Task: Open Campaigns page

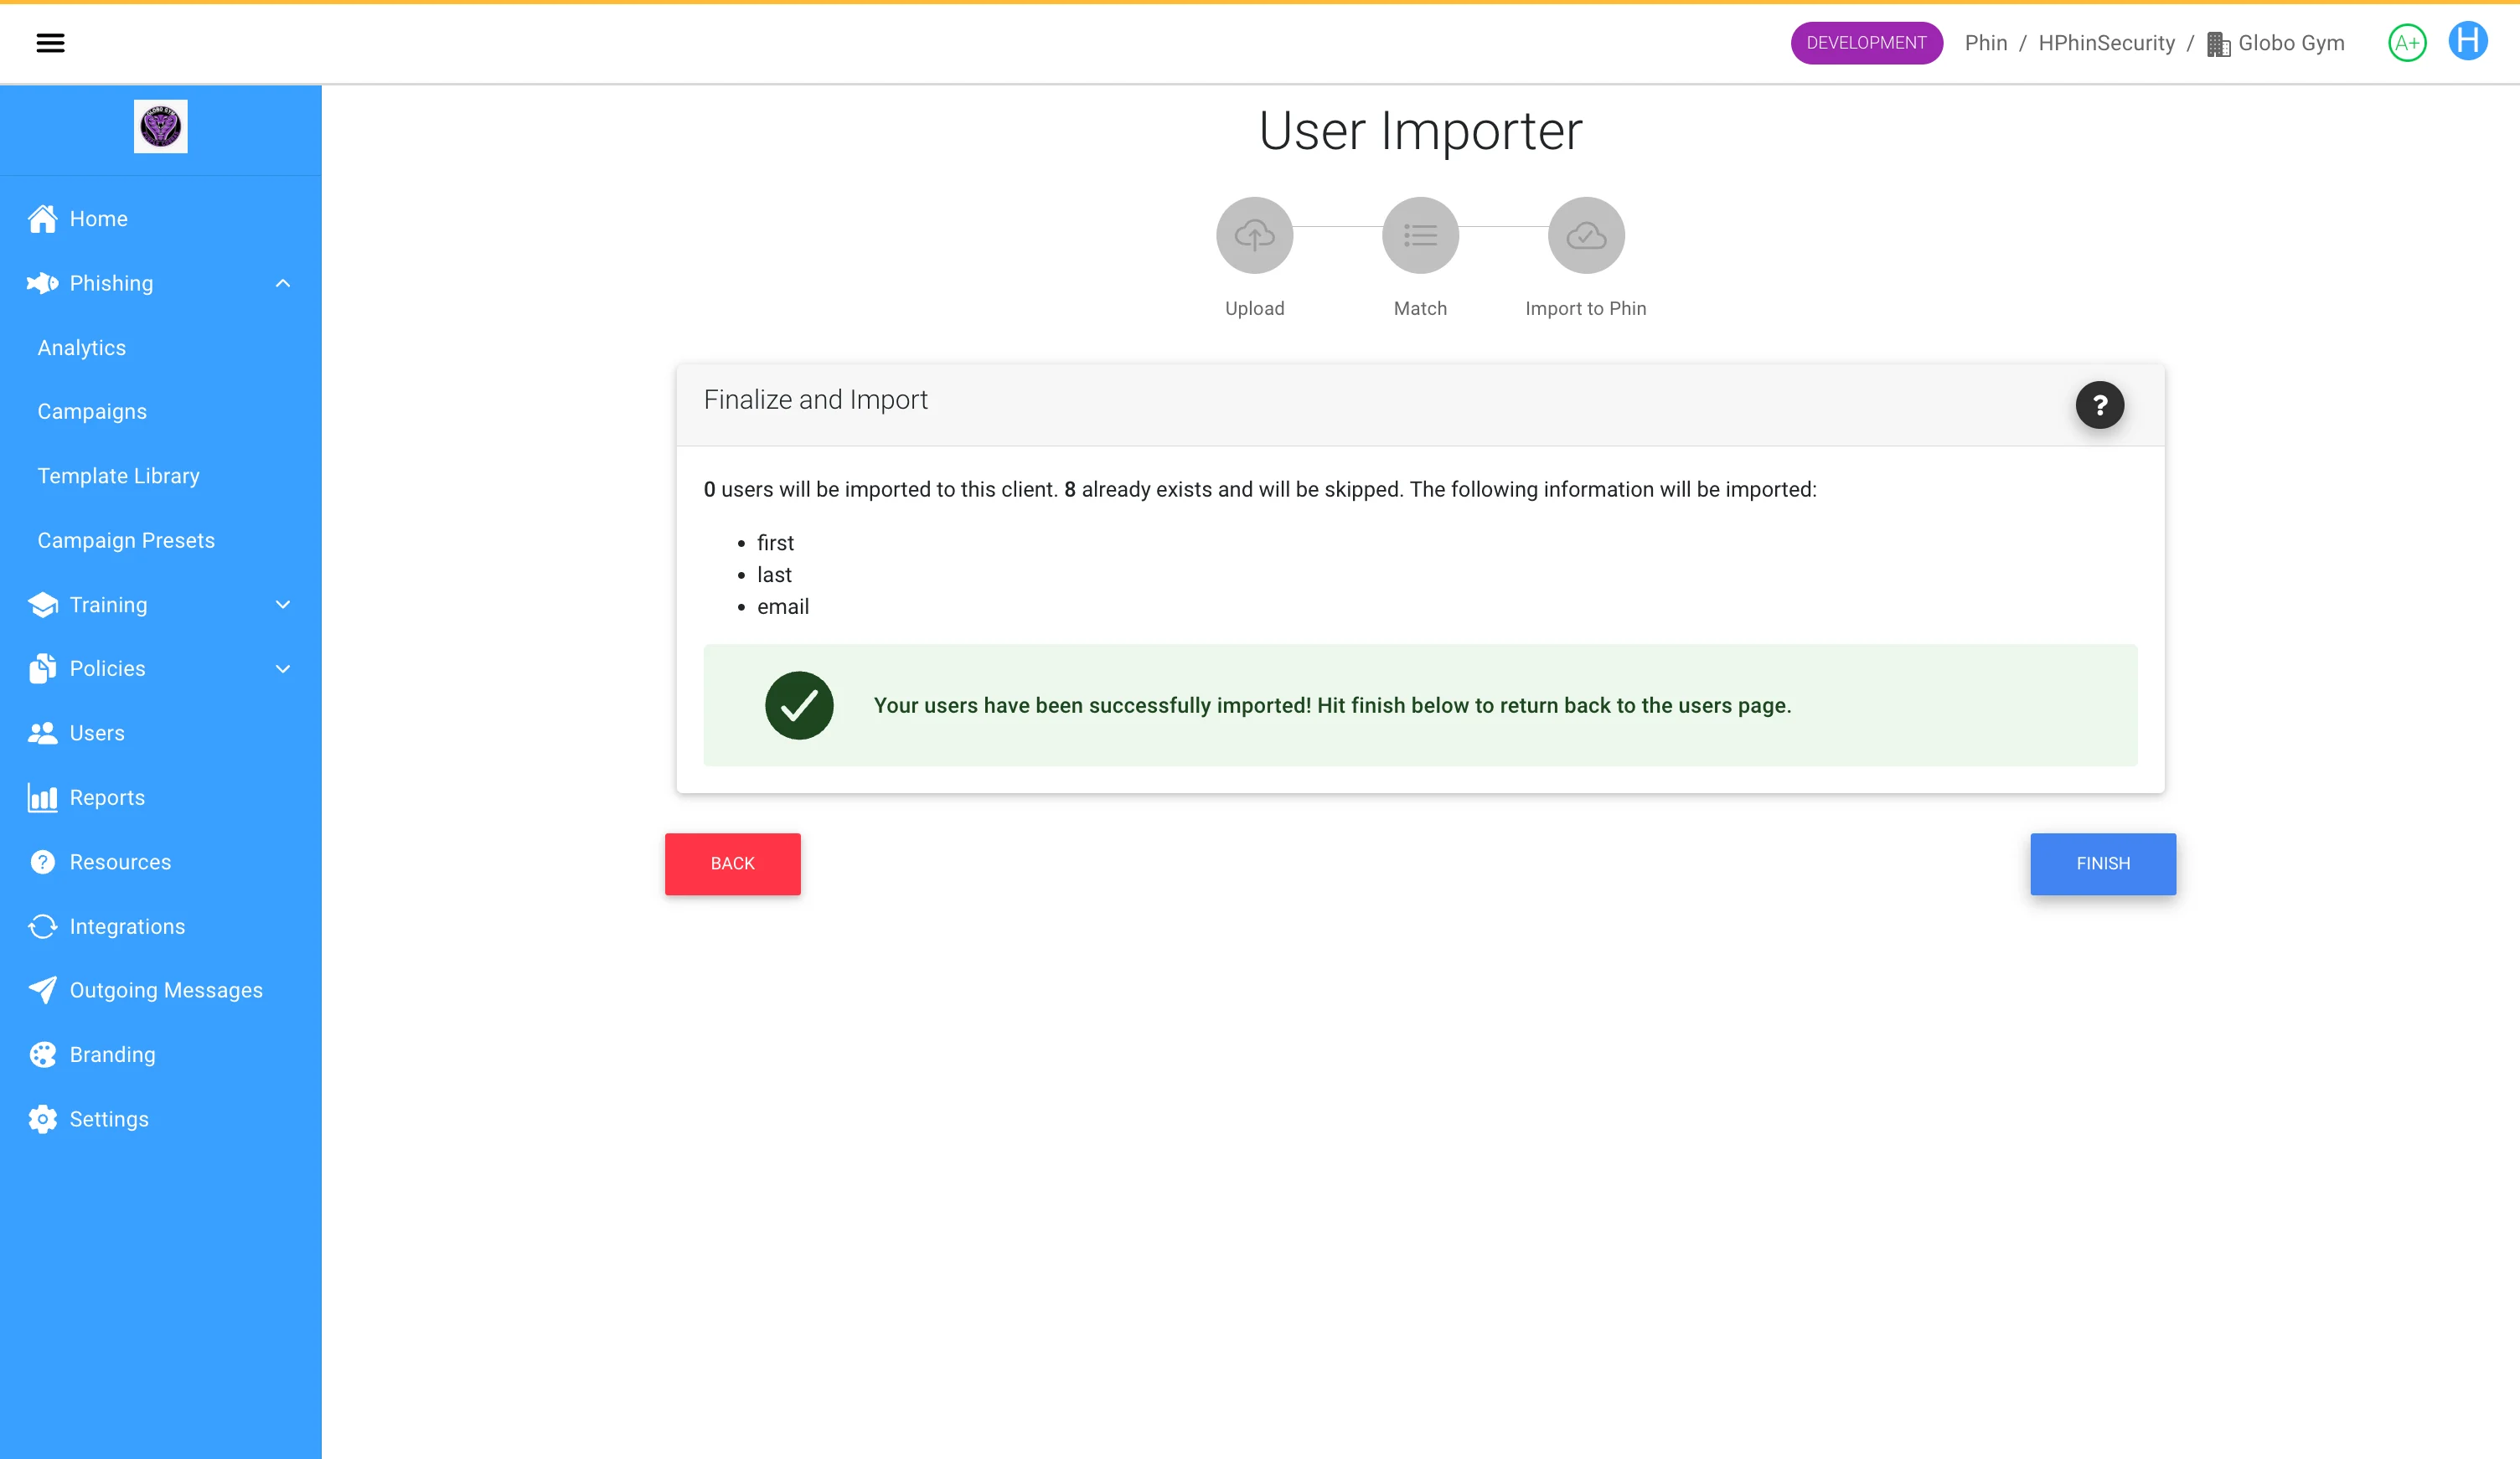Action: 92,412
